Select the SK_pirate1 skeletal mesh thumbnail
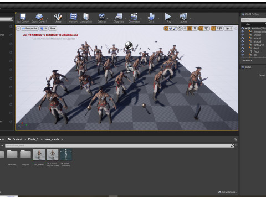This screenshot has height=199, width=266. [x=39, y=155]
